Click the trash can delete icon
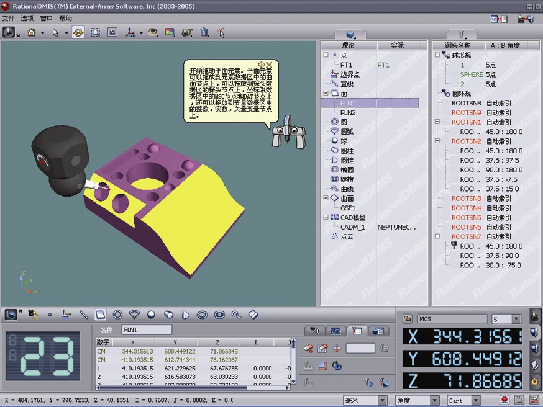This screenshot has height=407, width=543. pyautogui.click(x=204, y=32)
